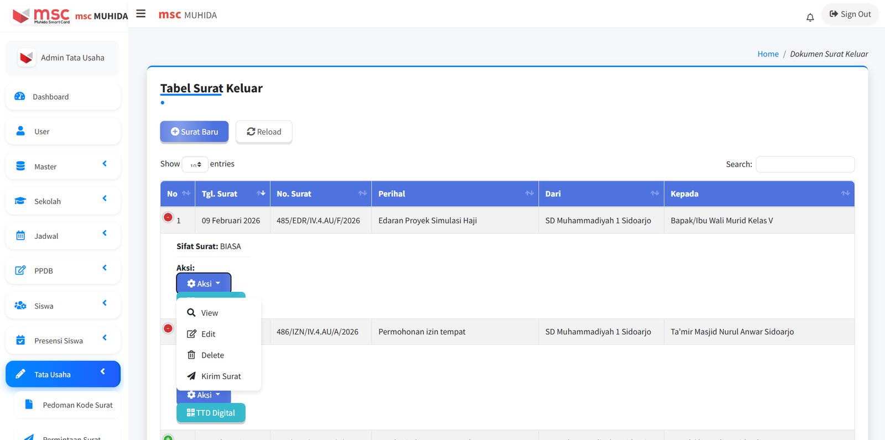Viewport: 885px width, 440px height.
Task: Open Dashboard from the sidebar
Action: (63, 97)
